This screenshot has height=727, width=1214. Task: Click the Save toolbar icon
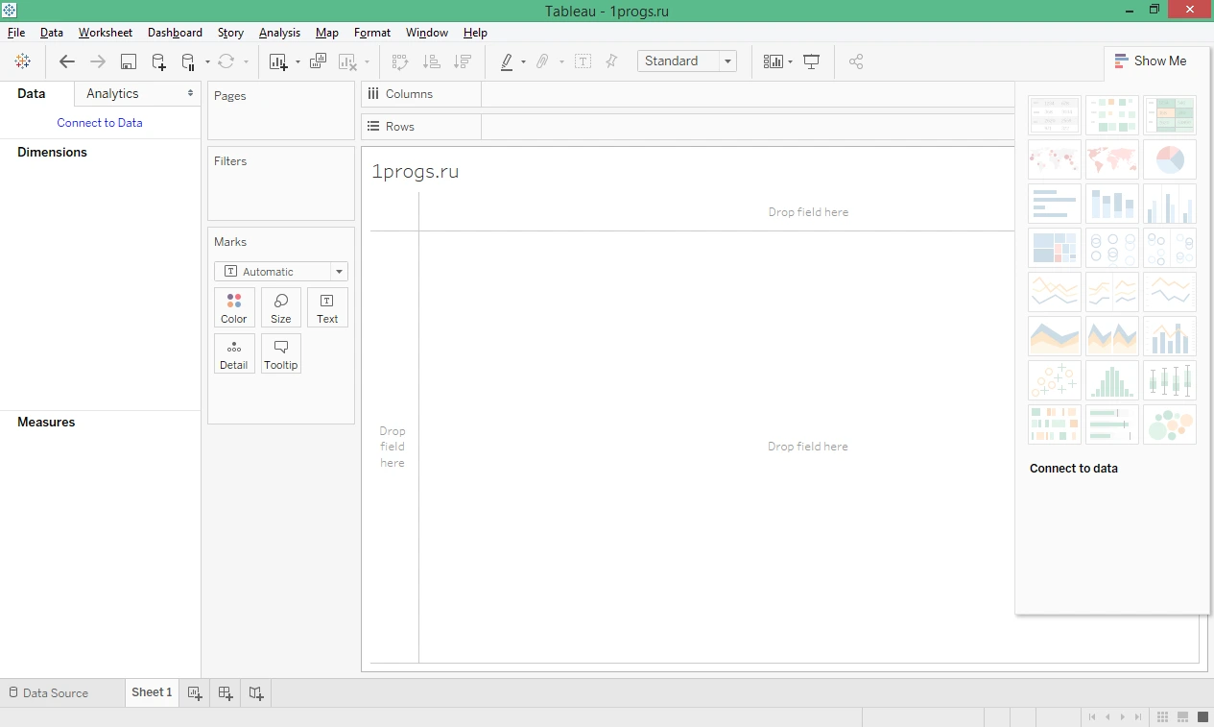(128, 61)
